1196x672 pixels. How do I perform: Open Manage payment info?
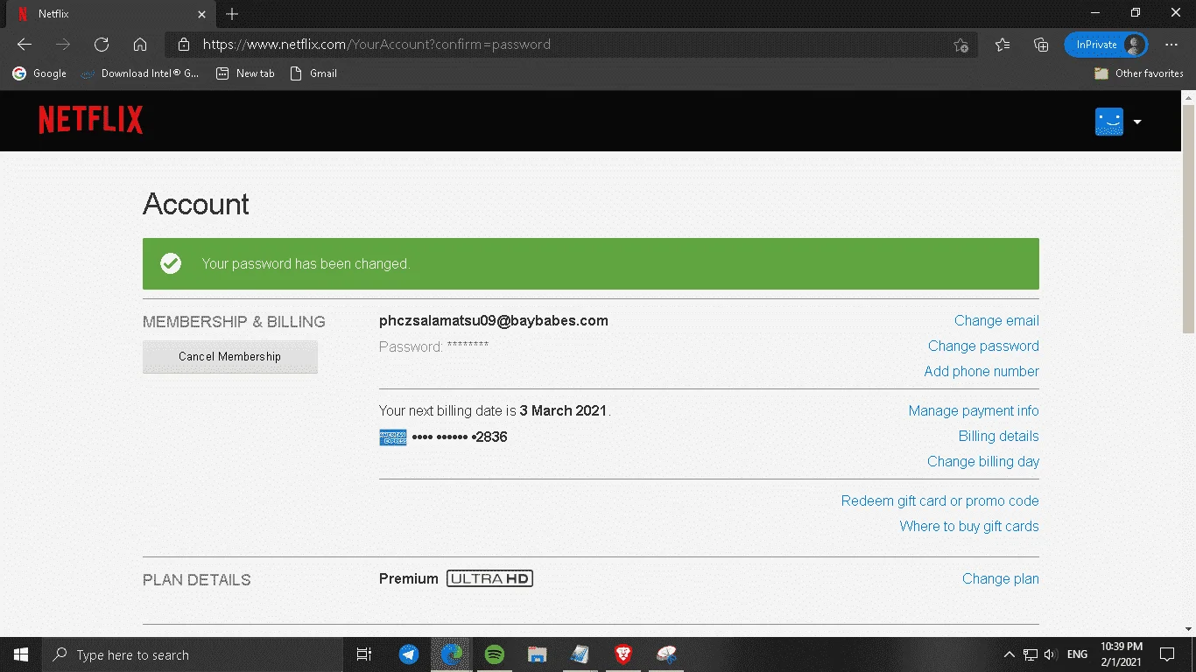click(x=974, y=411)
